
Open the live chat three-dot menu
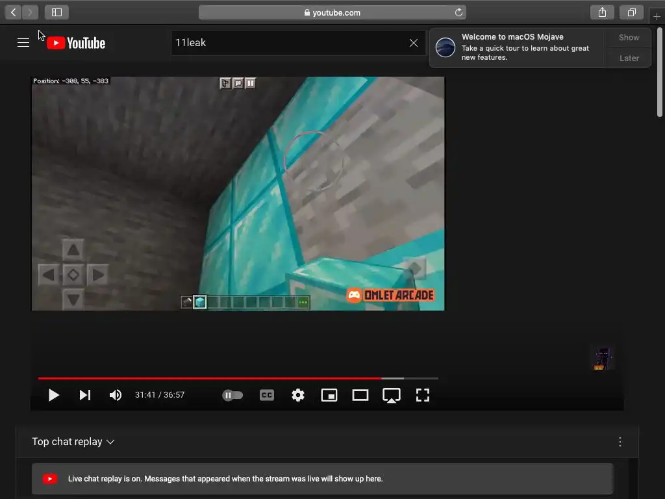point(620,442)
